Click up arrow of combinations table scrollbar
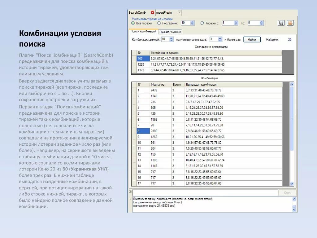This screenshot has width=317, height=238. 292,84
